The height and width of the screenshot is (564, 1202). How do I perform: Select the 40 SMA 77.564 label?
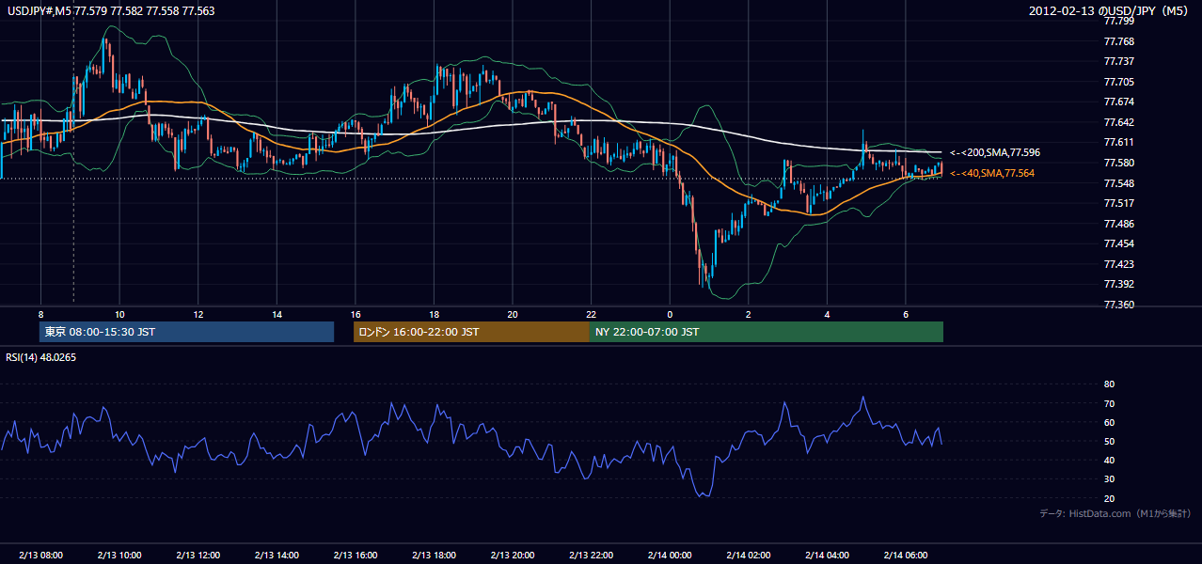click(x=994, y=173)
